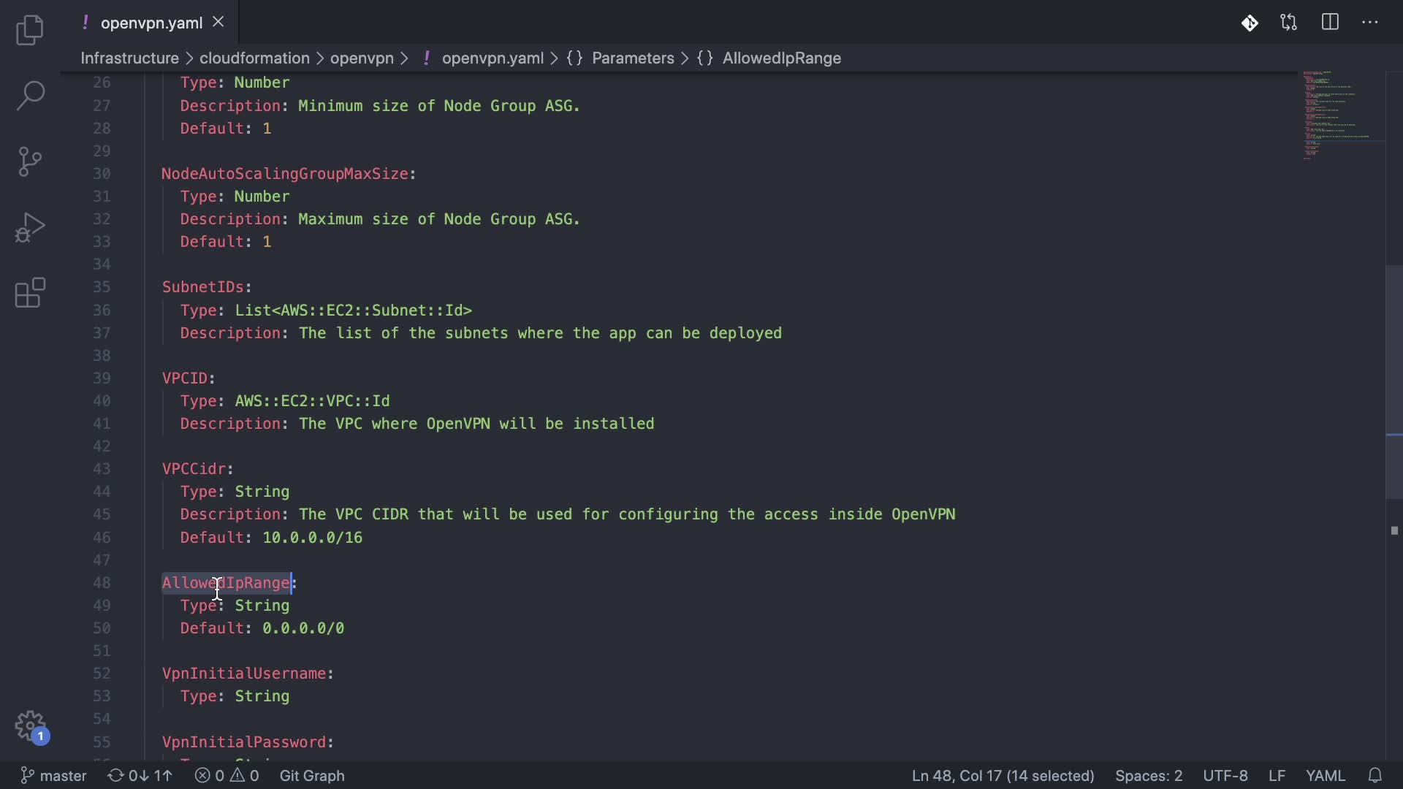Open the notifications bell in the status bar
This screenshot has width=1403, height=789.
pos(1375,776)
